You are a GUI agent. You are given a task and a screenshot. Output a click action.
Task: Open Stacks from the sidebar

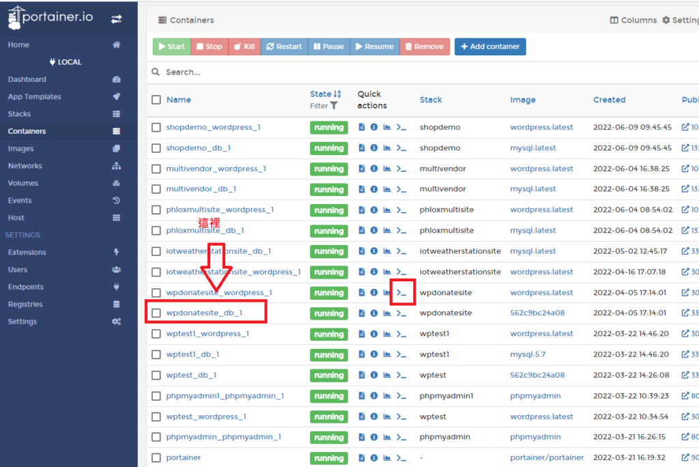20,114
